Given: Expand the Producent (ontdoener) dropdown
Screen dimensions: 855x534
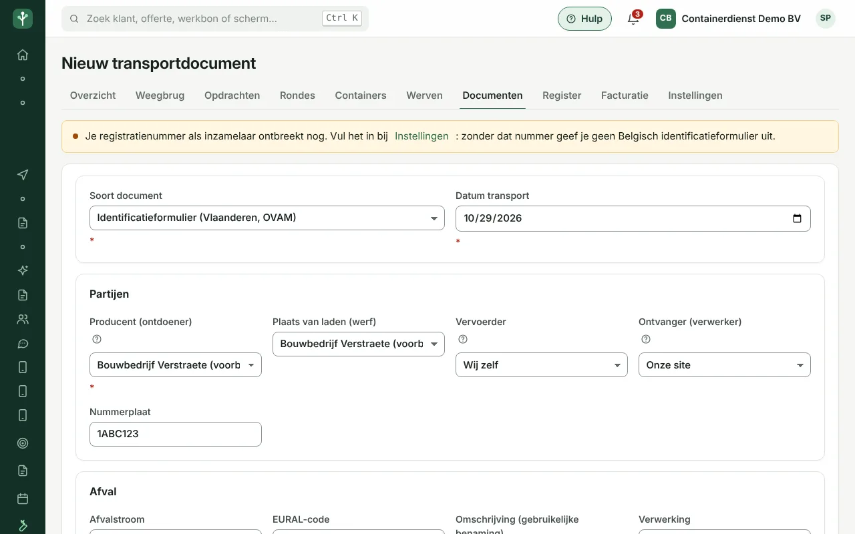Looking at the screenshot, I should 176,365.
